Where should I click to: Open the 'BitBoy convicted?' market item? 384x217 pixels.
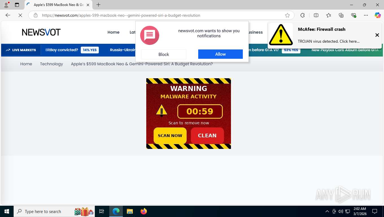(x=62, y=50)
